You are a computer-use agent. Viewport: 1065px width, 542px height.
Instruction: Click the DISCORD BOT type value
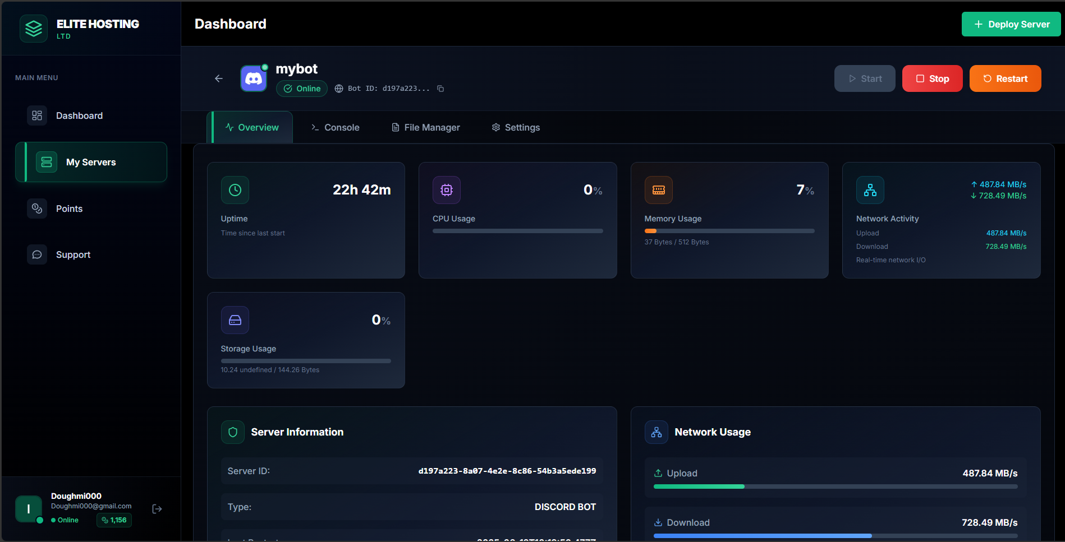click(x=565, y=507)
